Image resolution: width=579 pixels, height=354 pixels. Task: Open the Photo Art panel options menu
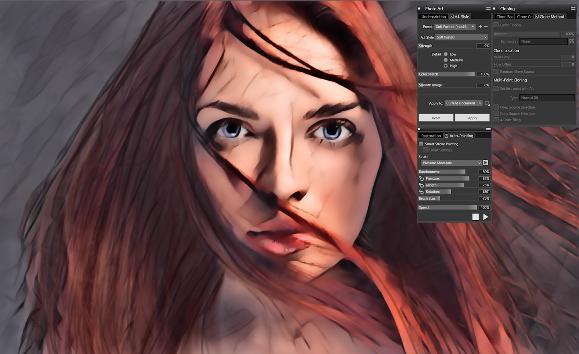(488, 8)
